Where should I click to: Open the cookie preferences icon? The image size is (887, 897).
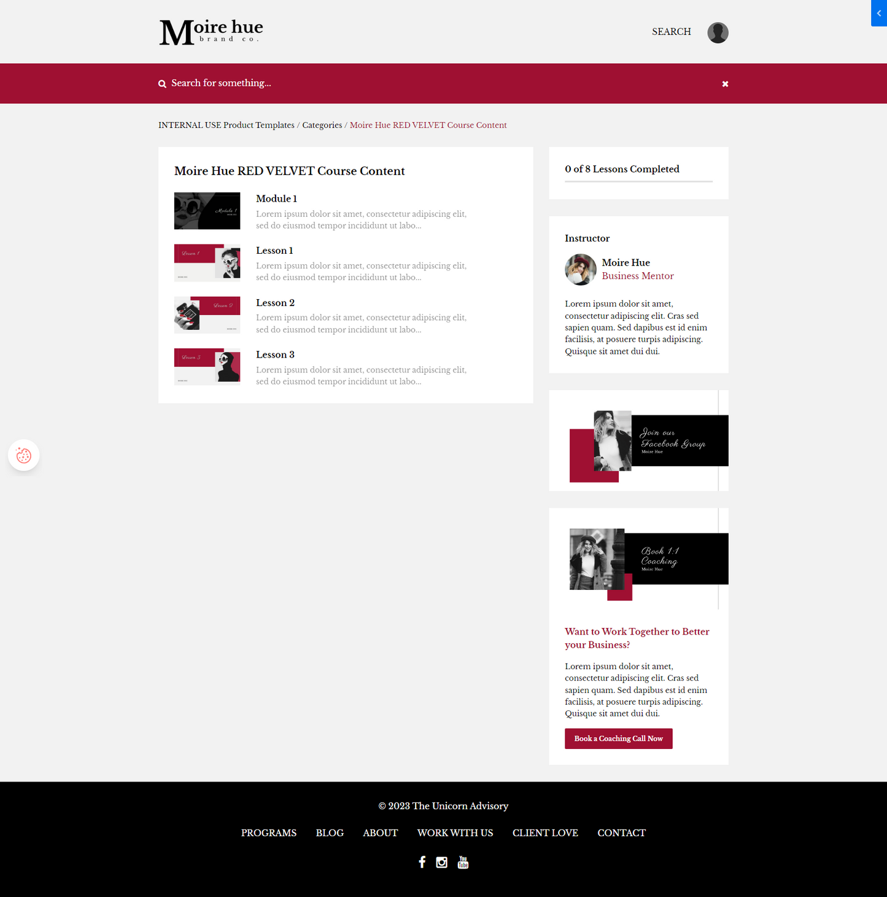click(x=24, y=455)
